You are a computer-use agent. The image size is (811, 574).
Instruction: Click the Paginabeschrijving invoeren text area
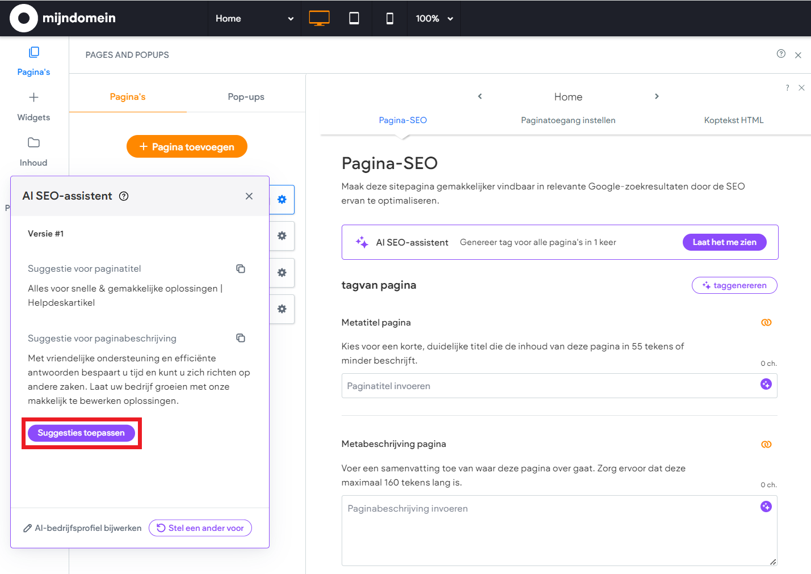point(551,530)
